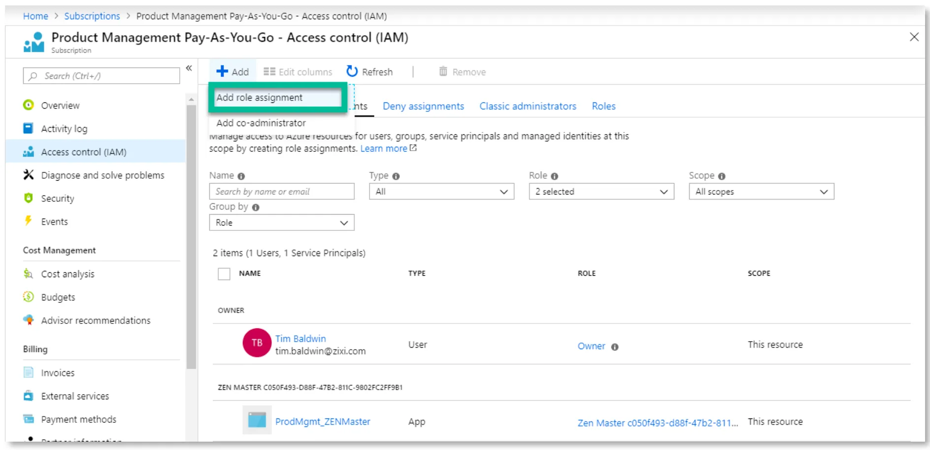Expand the Scope dropdown All scopes
This screenshot has width=930, height=450.
[761, 192]
